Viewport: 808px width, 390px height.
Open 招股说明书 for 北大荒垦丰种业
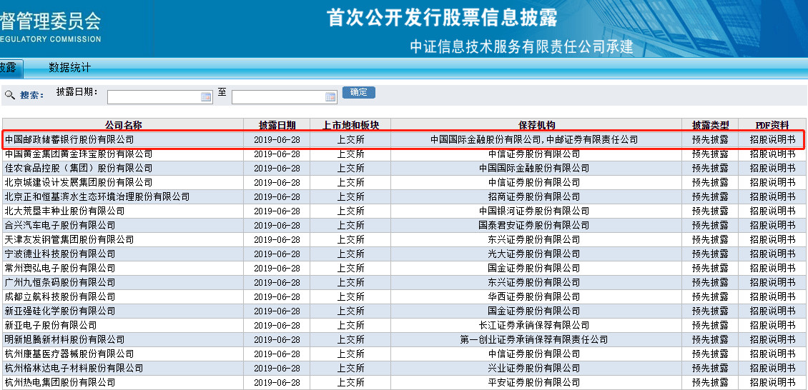coord(772,211)
